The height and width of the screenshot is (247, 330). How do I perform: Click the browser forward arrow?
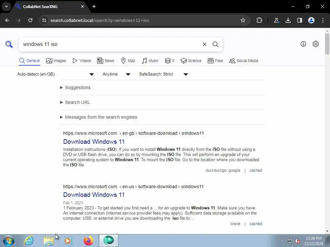19,20
